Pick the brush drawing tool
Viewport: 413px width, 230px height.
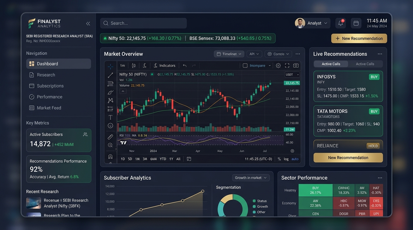[x=110, y=92]
